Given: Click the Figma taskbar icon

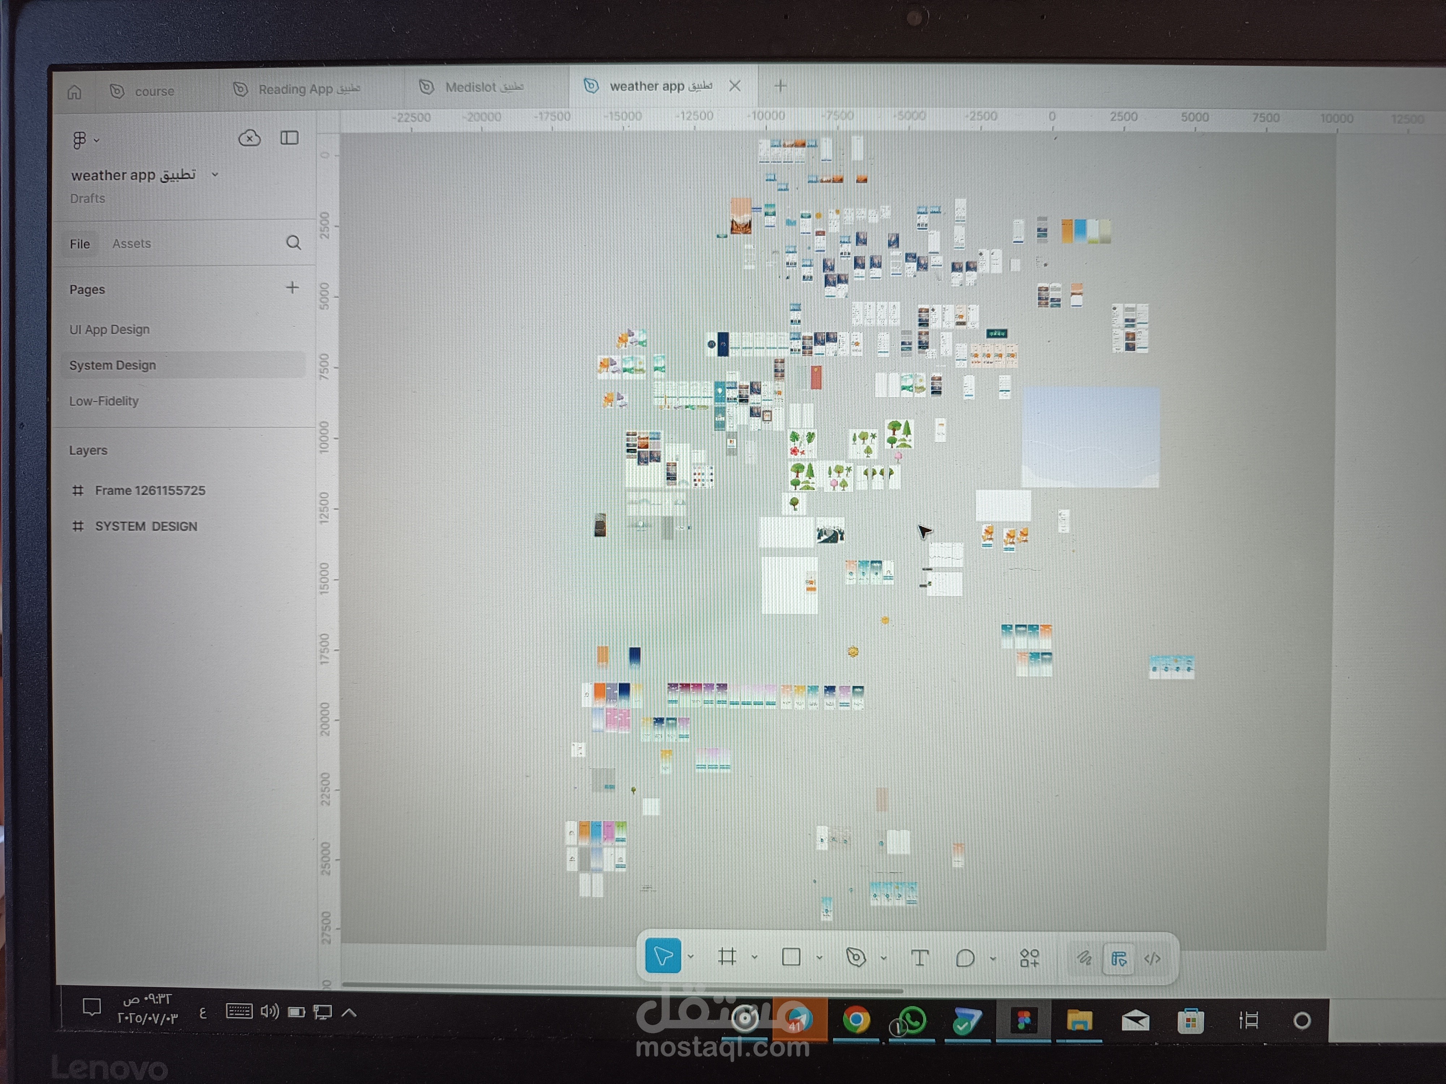Looking at the screenshot, I should [1023, 1021].
